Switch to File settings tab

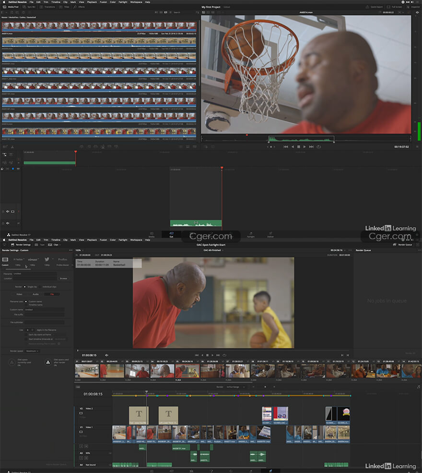tap(52, 294)
